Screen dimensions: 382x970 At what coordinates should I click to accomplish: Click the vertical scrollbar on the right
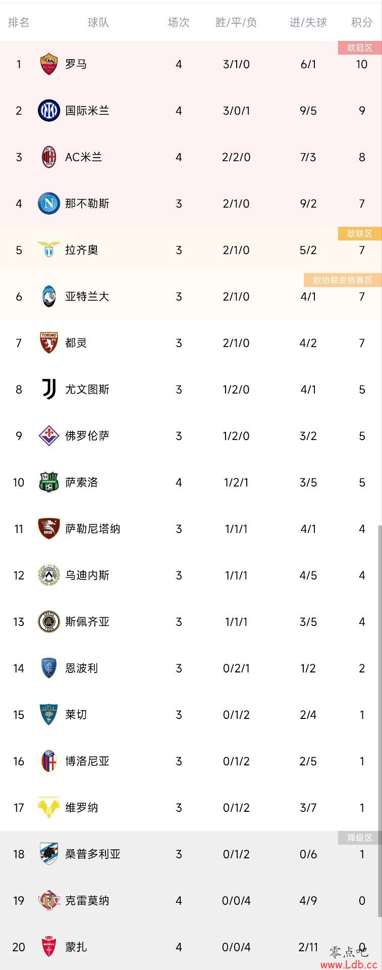[x=379, y=721]
